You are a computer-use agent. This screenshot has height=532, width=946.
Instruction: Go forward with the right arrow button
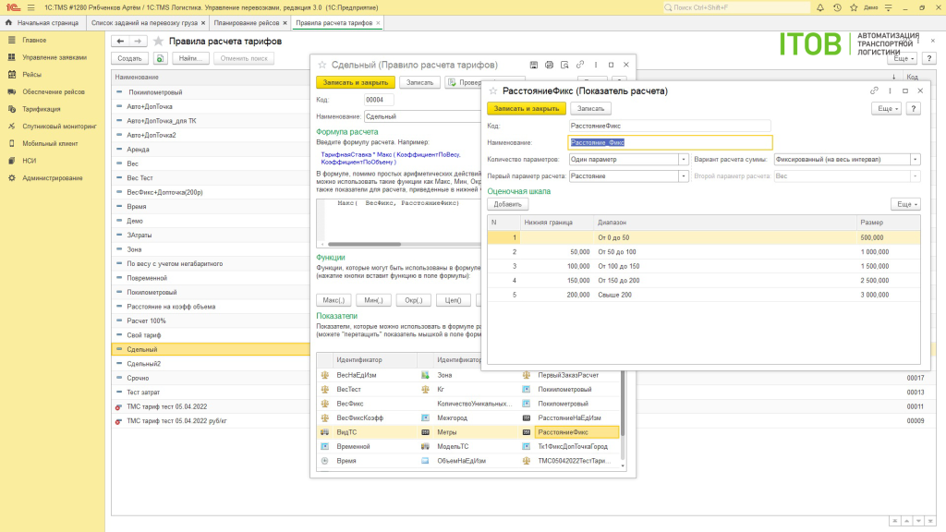pos(138,41)
